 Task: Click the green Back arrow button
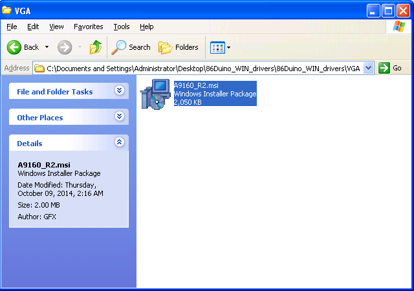tap(14, 47)
